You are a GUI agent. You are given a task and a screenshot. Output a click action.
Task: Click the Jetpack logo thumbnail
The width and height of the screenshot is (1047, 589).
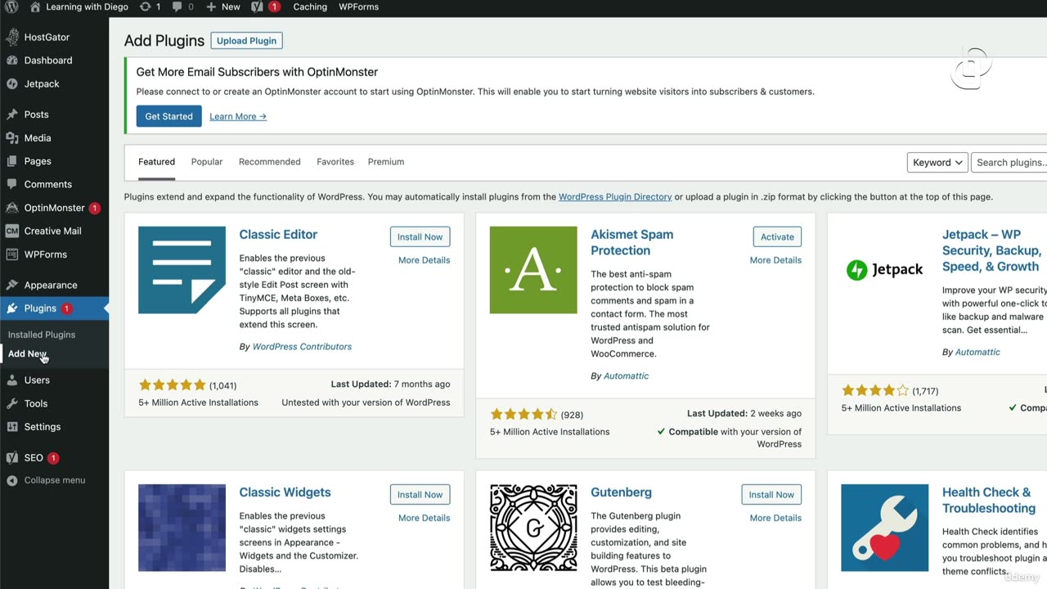(885, 270)
